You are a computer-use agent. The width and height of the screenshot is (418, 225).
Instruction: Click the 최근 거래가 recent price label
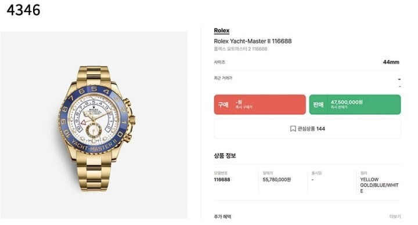tap(223, 78)
